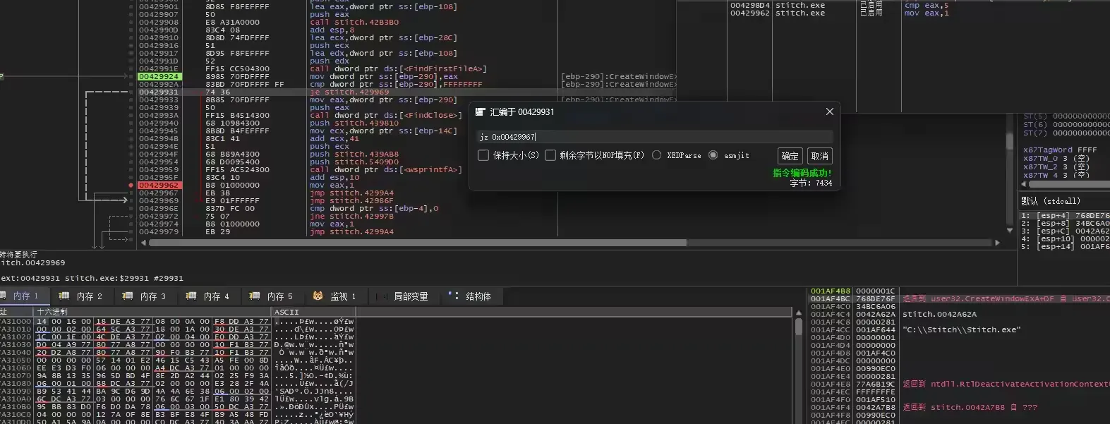Image resolution: width=1110 pixels, height=424 pixels.
Task: Toggle the breakpoint dot at address 00429962
Action: click(x=131, y=186)
